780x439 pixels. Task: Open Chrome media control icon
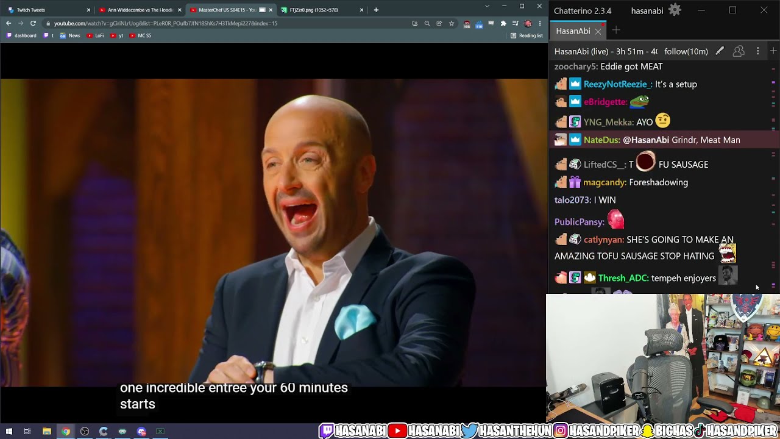(516, 23)
